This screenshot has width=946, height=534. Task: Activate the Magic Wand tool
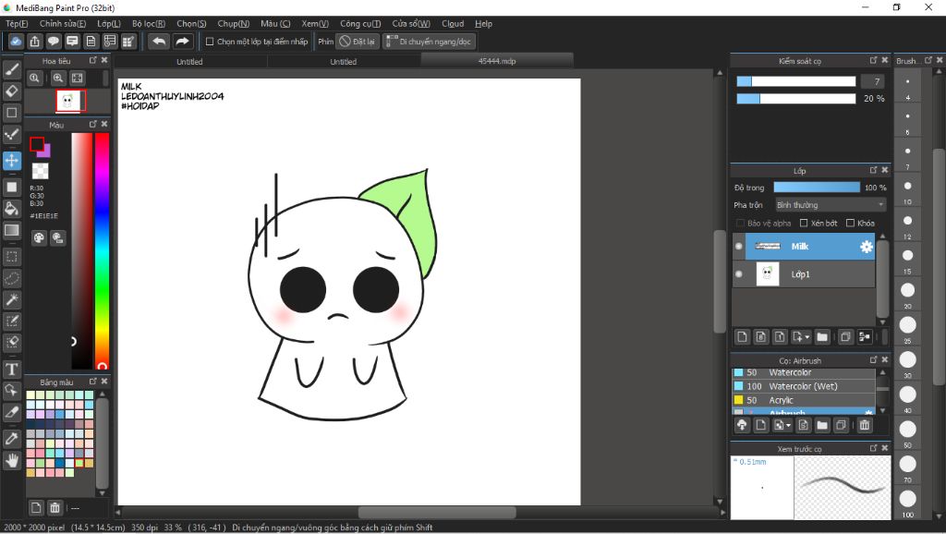pyautogui.click(x=12, y=300)
